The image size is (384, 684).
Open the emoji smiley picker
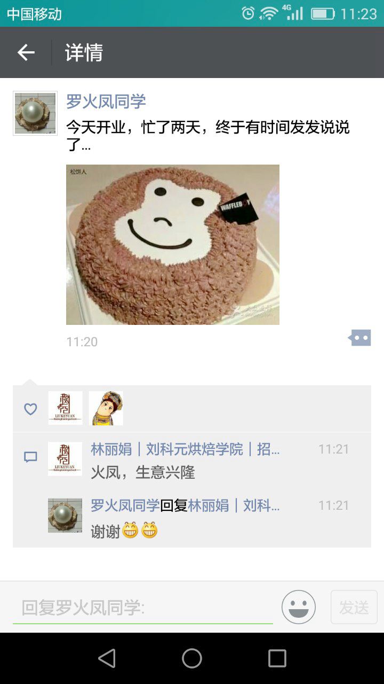[299, 607]
